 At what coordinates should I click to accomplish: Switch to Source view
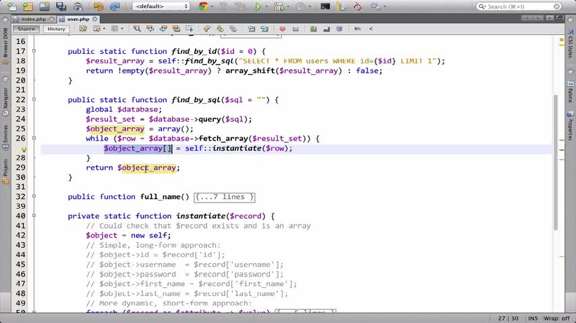[26, 28]
